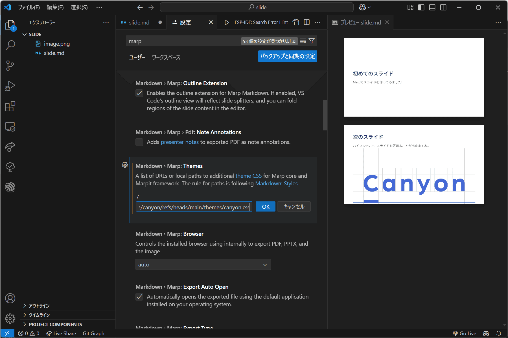The height and width of the screenshot is (338, 508).
Task: Open the Marp Browser dropdown
Action: click(203, 264)
